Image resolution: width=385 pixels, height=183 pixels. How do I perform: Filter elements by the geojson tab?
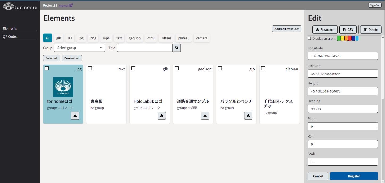[135, 38]
